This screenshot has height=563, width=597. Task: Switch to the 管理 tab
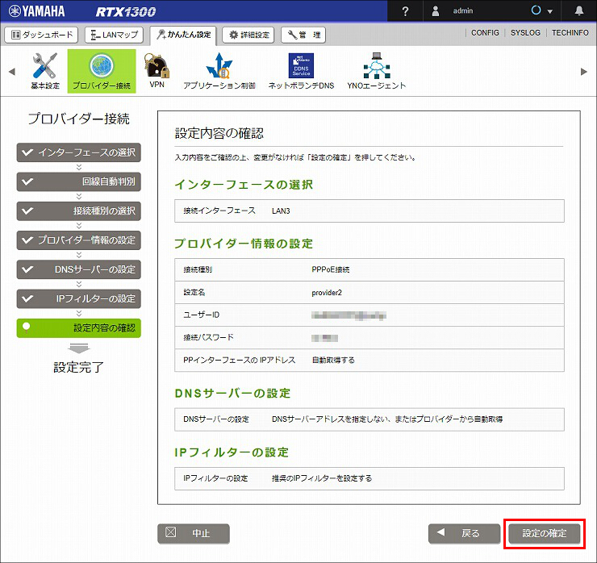(303, 35)
